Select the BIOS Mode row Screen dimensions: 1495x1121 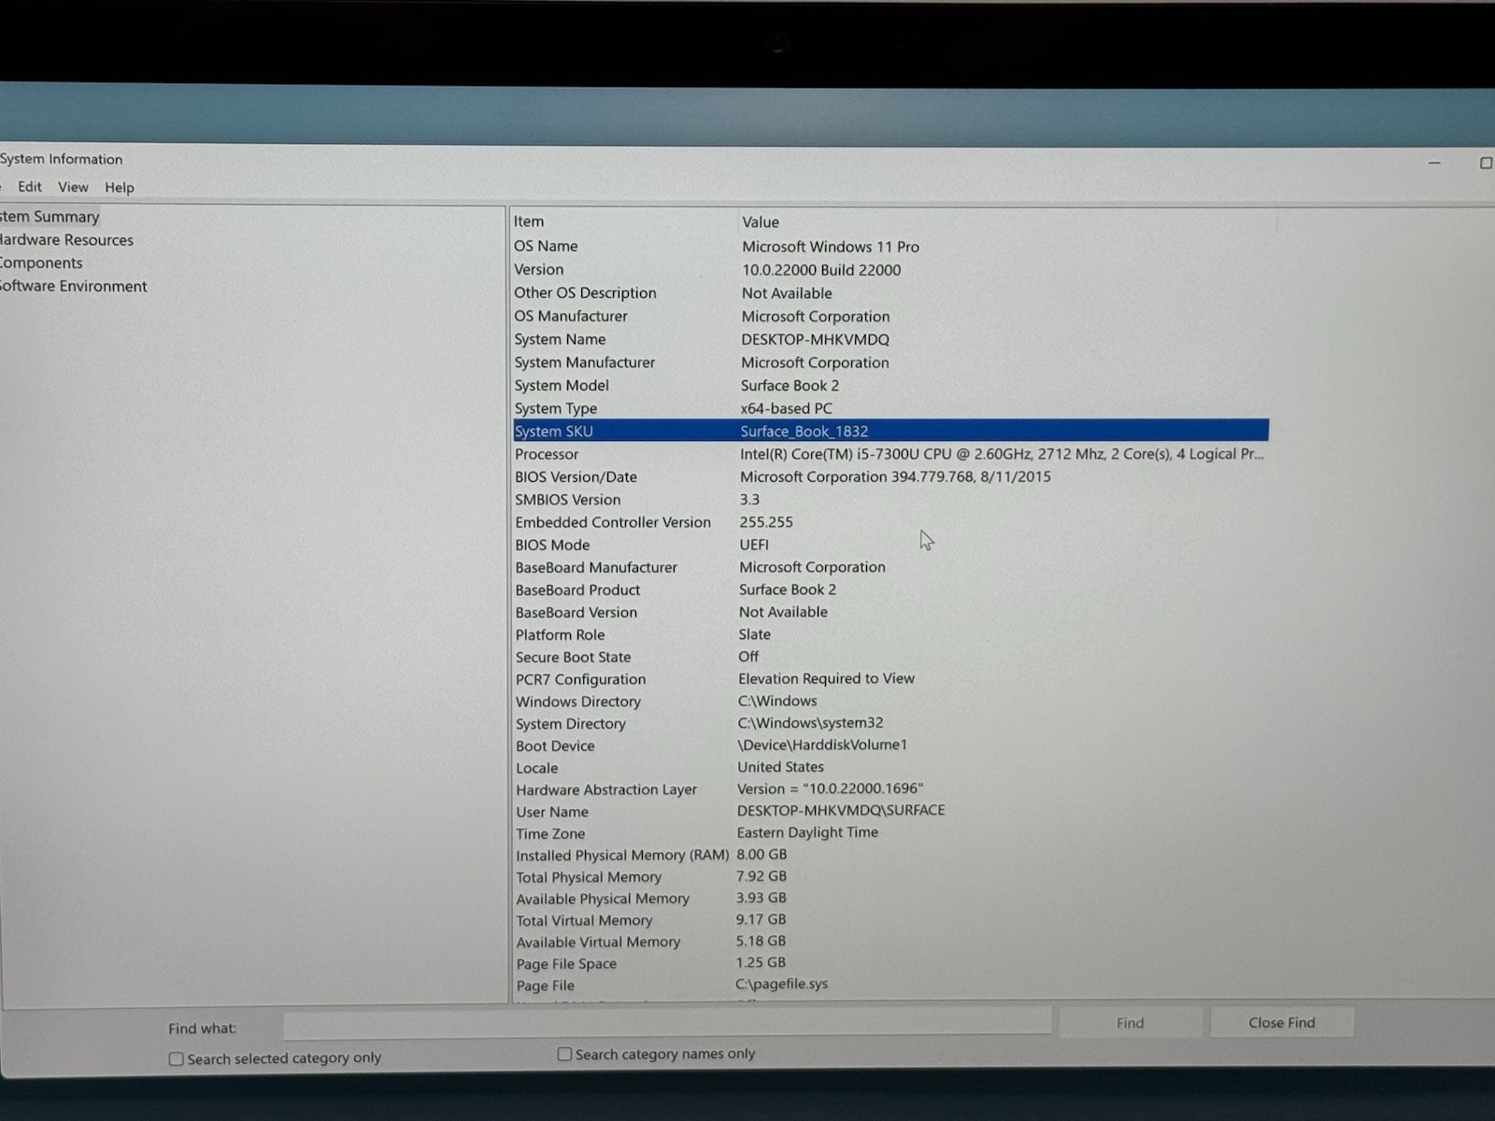(890, 545)
